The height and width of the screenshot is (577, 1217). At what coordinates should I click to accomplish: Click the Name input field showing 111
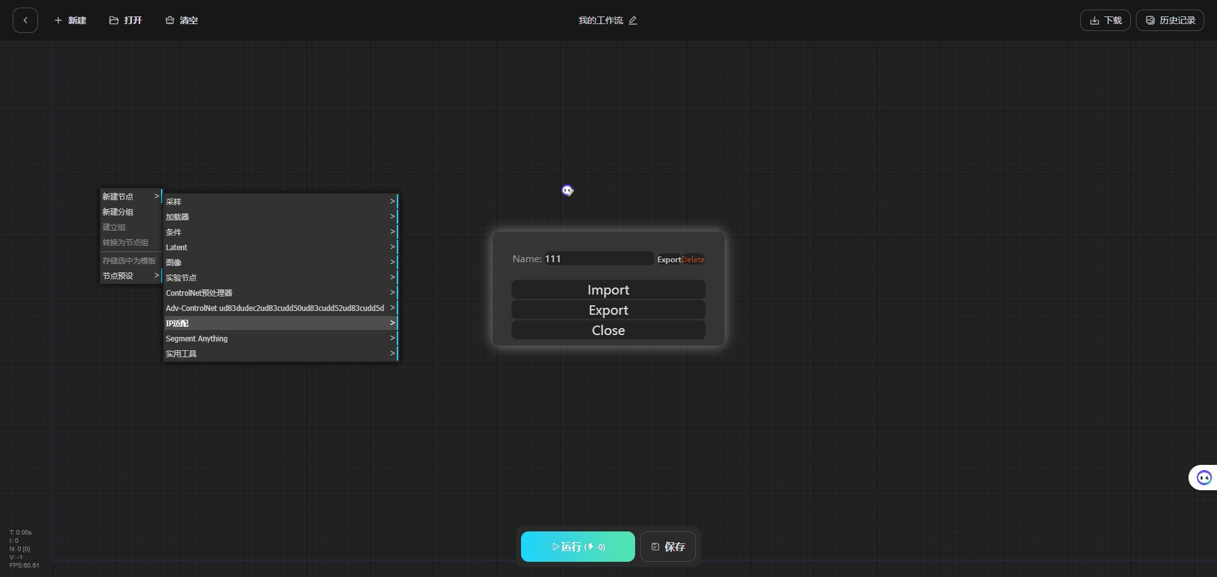click(598, 258)
